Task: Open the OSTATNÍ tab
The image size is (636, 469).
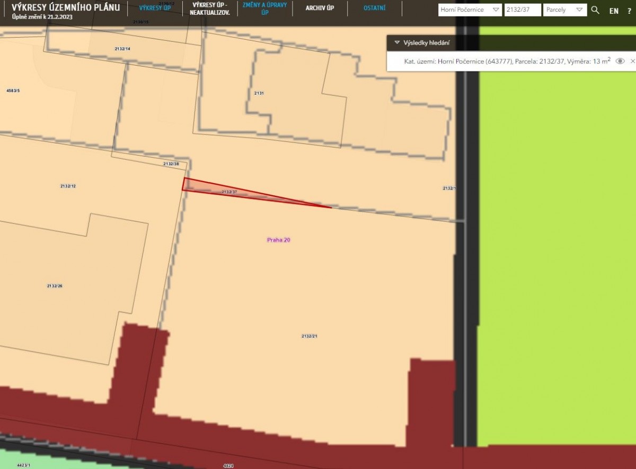Action: (x=375, y=8)
